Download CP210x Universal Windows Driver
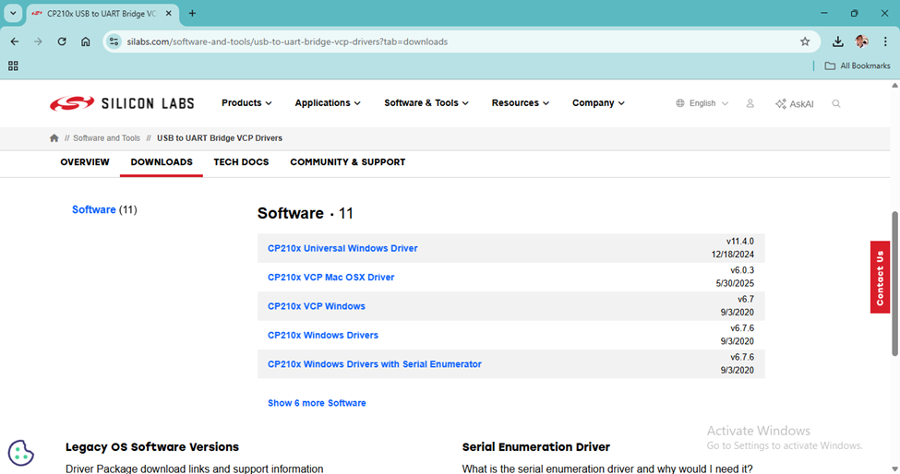Screen dimensions: 900x474 point(342,248)
